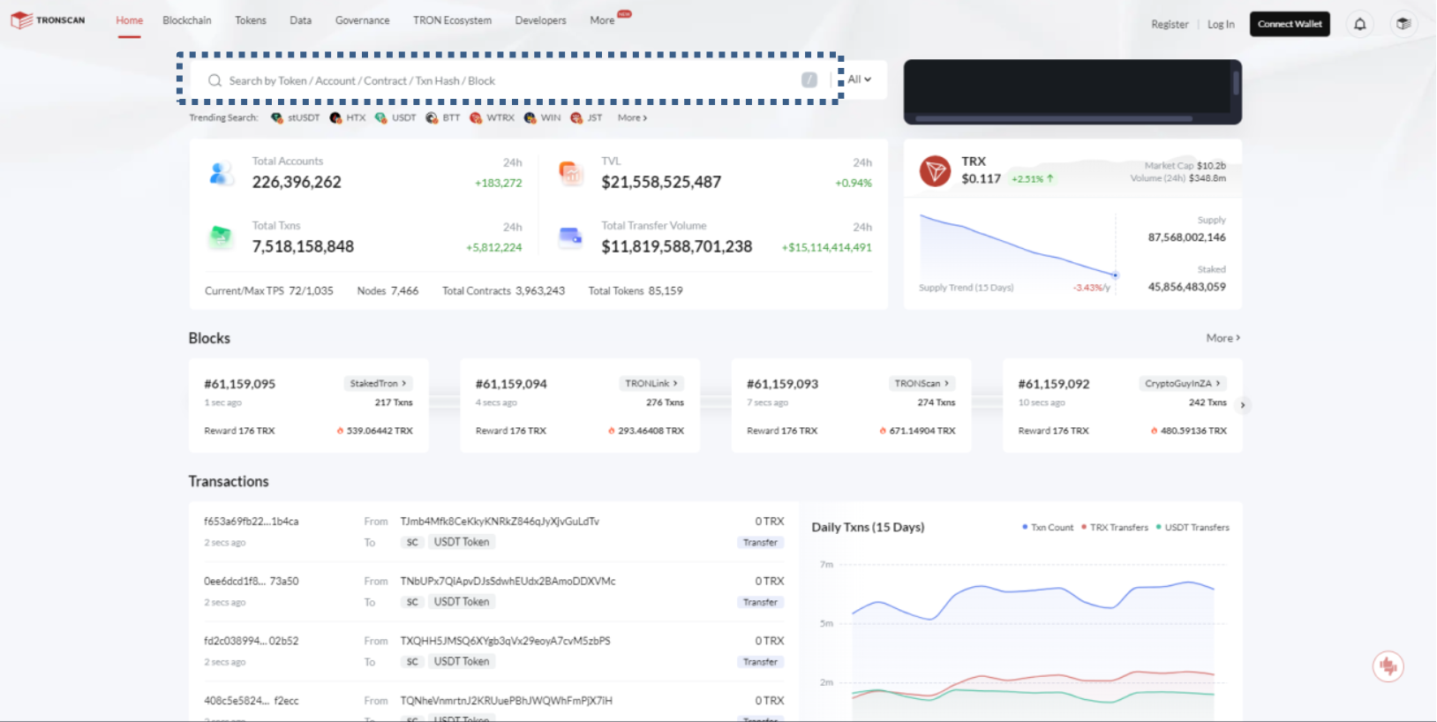Open the All search filter dropdown

(x=860, y=79)
